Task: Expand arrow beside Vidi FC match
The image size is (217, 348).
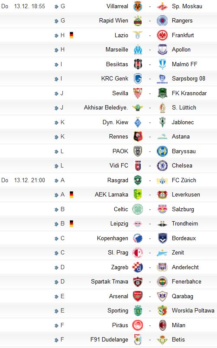Action: tap(56, 166)
